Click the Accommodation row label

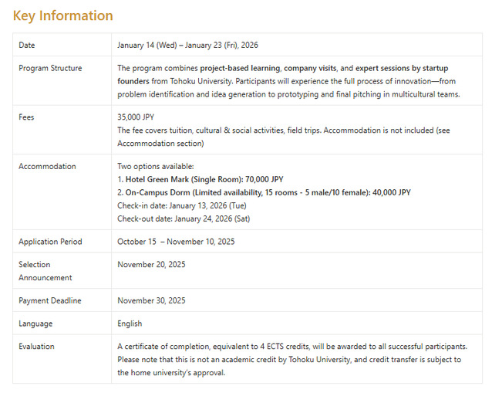point(47,166)
